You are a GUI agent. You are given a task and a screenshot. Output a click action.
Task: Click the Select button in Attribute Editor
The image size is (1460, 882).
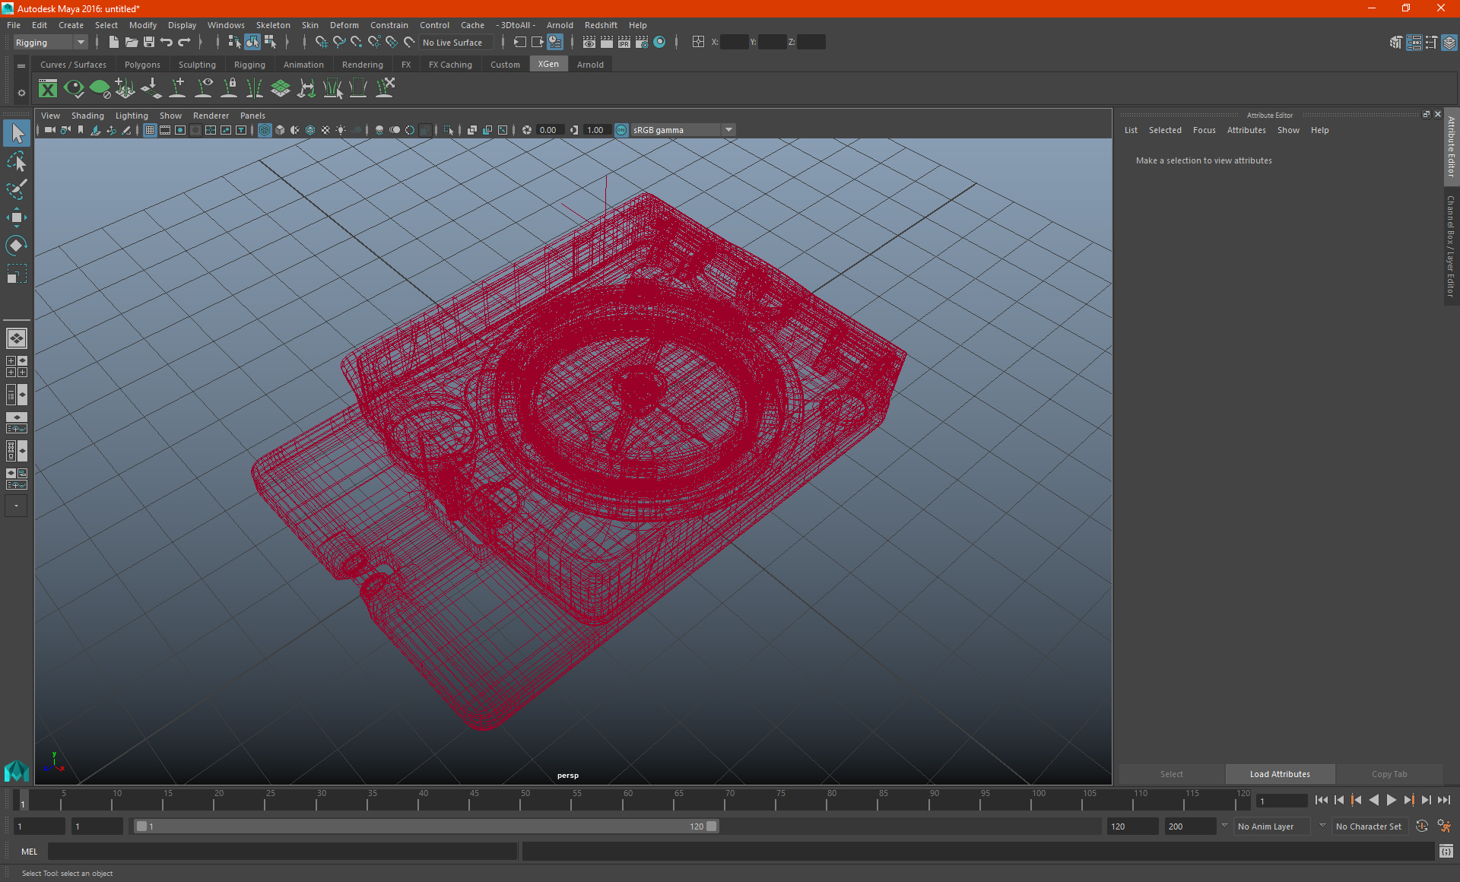click(x=1171, y=774)
